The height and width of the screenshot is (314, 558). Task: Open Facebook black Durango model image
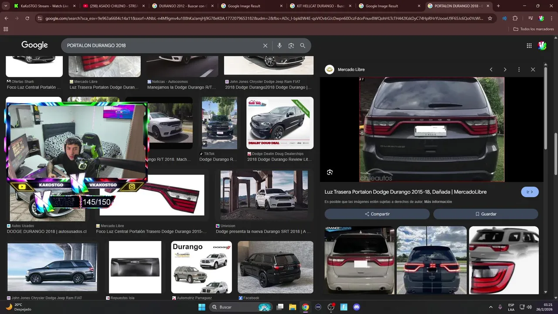coord(276,267)
